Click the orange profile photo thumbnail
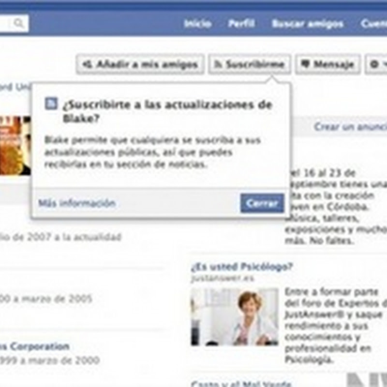The height and width of the screenshot is (387, 387). [x=15, y=146]
